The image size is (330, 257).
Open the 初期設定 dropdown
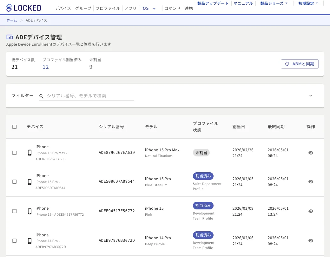[308, 3]
